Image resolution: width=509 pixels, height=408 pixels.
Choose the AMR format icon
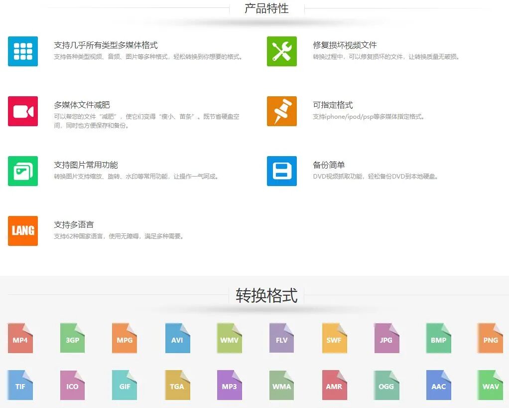[x=334, y=385]
